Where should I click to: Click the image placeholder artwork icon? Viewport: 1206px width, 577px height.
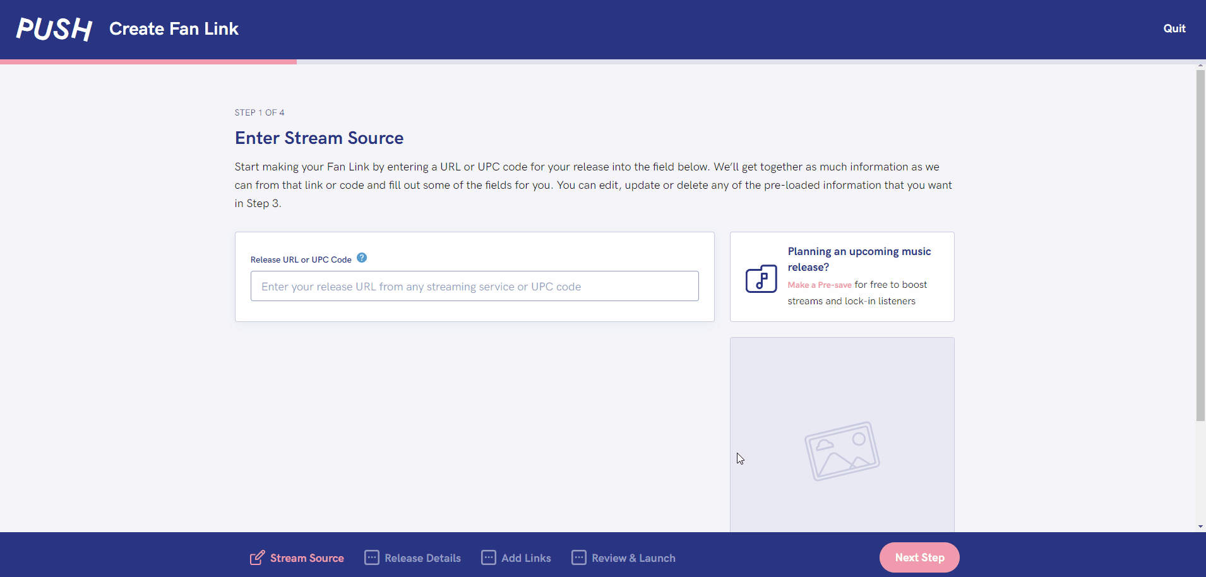pos(842,449)
